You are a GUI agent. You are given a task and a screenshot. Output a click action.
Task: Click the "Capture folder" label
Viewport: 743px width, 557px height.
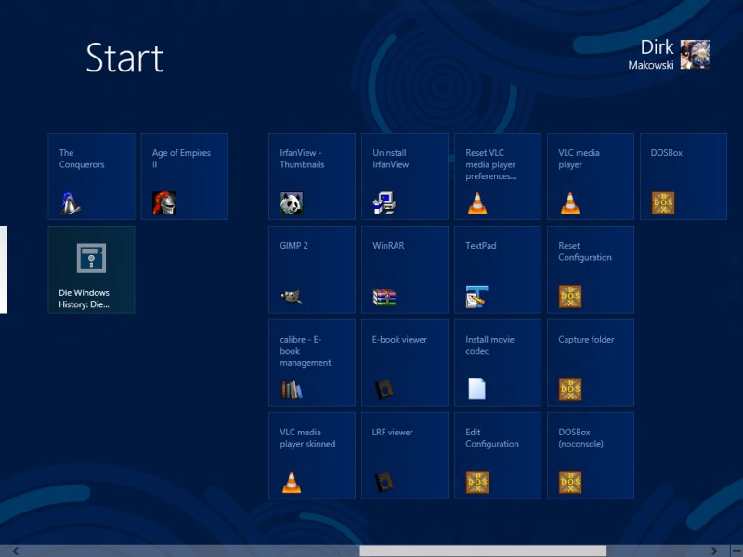pos(586,340)
